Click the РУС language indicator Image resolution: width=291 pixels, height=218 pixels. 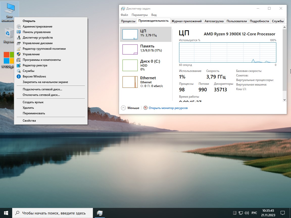[x=254, y=213]
